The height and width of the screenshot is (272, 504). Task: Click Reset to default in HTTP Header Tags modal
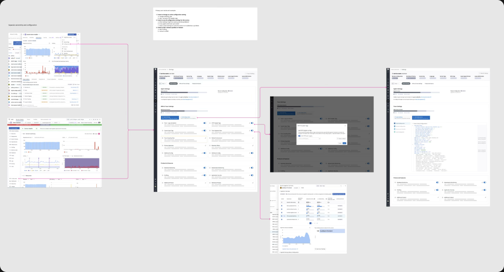341,138
